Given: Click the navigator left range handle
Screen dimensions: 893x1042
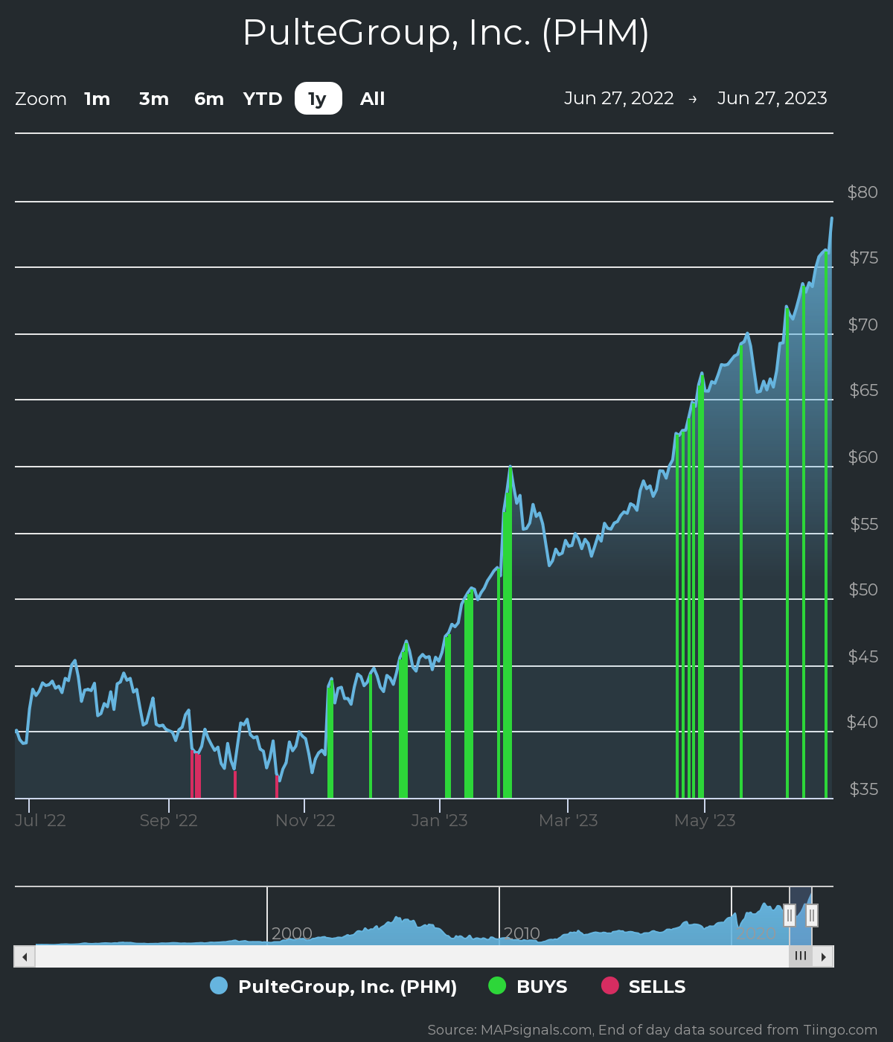Looking at the screenshot, I should 790,915.
